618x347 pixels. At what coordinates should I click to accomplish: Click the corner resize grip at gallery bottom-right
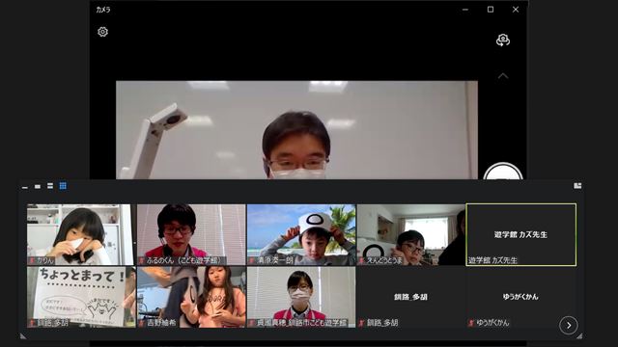click(x=579, y=335)
